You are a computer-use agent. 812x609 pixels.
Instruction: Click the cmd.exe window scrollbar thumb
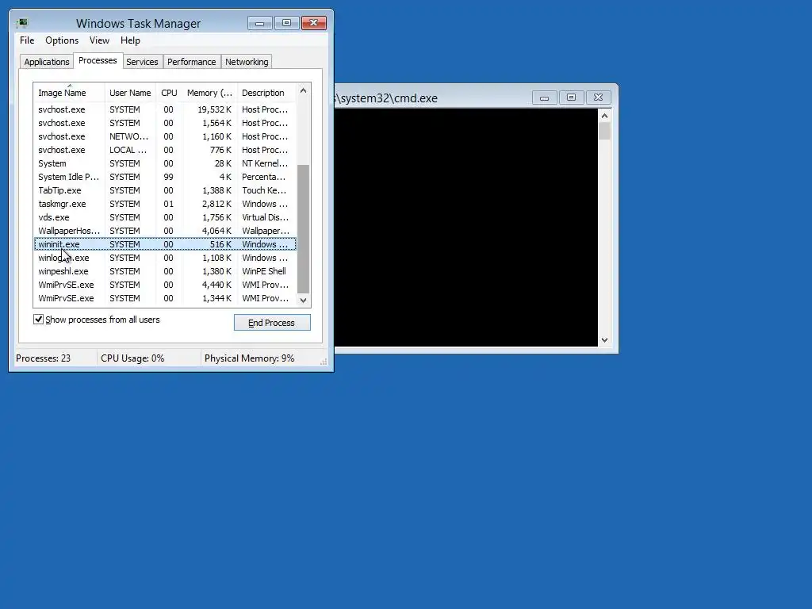(604, 131)
